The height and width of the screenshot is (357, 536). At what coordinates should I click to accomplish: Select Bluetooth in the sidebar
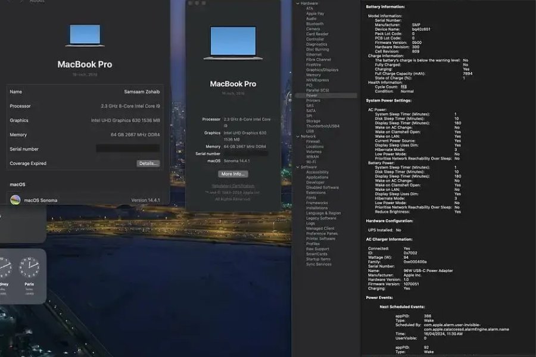tap(314, 24)
